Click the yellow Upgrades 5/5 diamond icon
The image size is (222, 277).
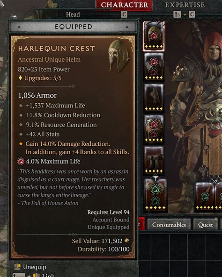21,78
